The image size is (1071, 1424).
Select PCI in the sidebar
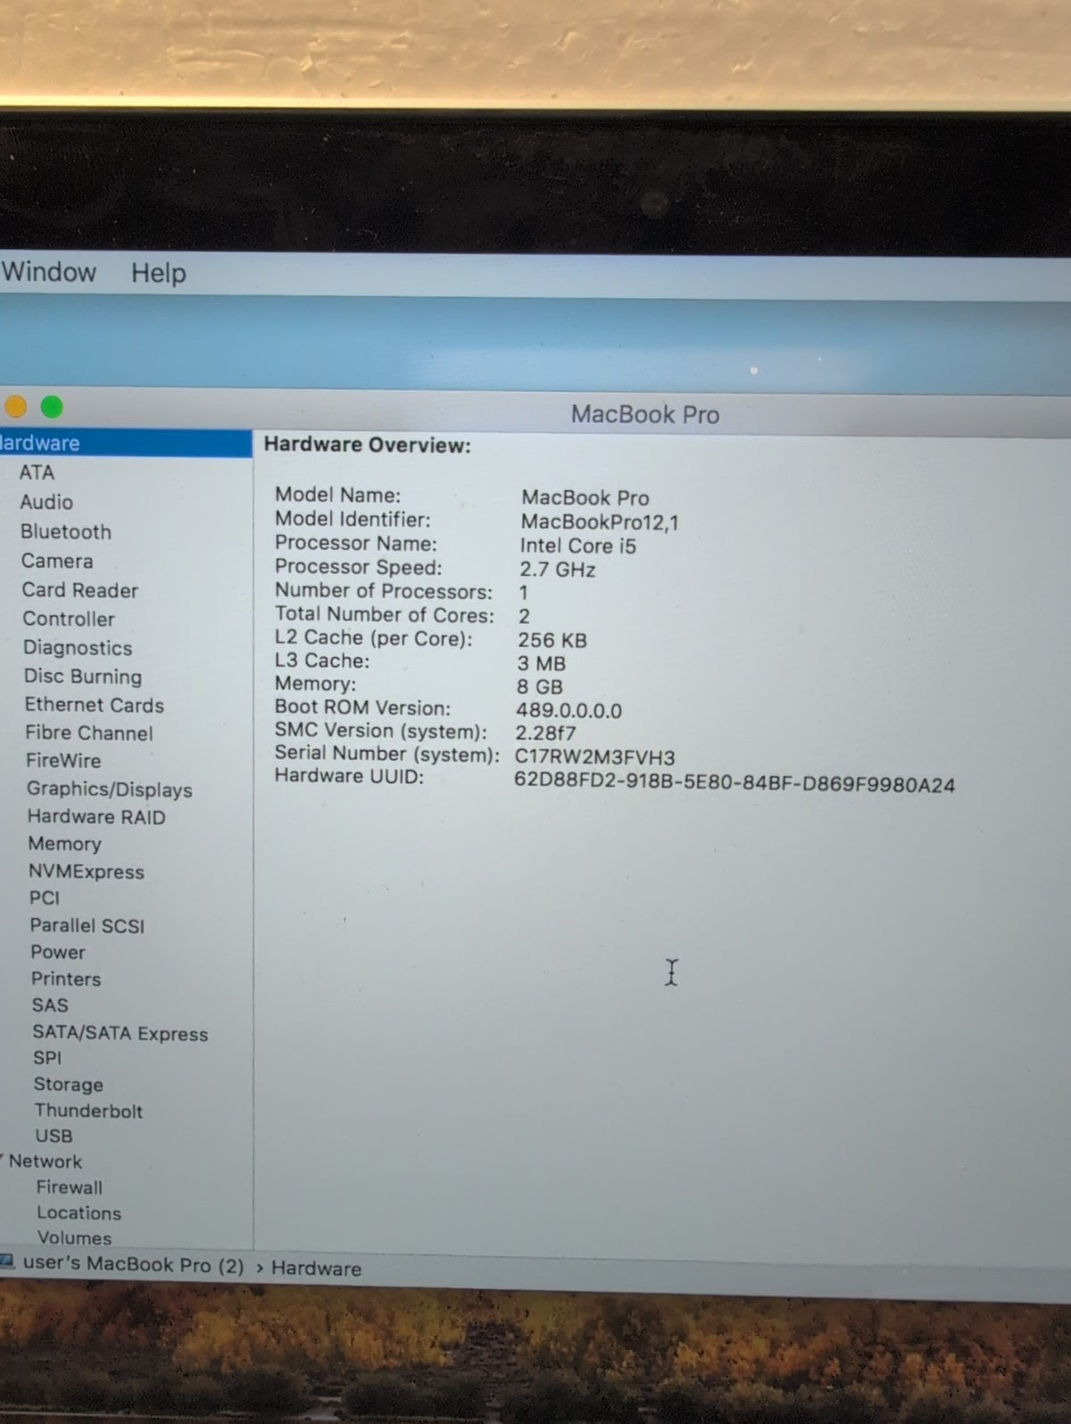tap(45, 898)
